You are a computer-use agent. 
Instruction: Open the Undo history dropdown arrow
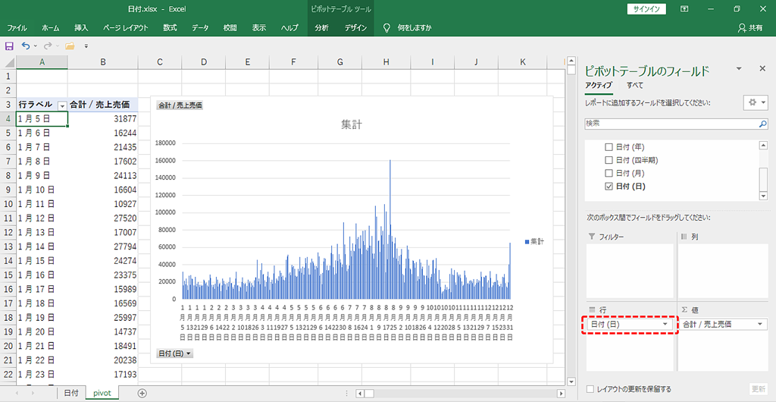tap(35, 46)
